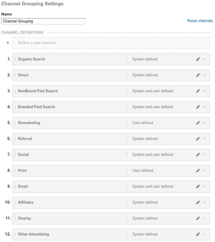Click Define a new channel box
The height and width of the screenshot is (242, 215).
click(111, 43)
